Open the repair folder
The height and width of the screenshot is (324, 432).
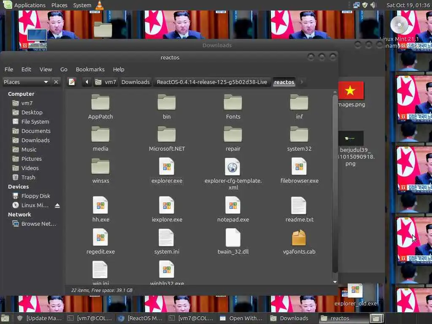[x=233, y=138]
